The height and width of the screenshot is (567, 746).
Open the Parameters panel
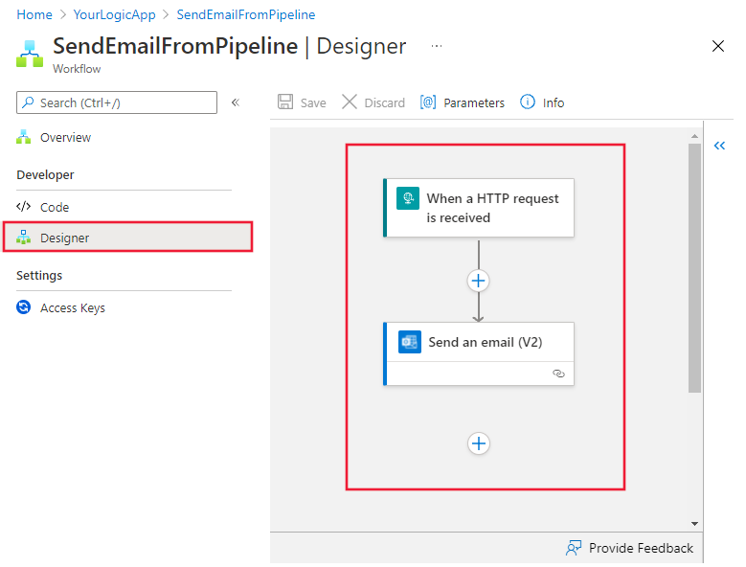pos(463,102)
